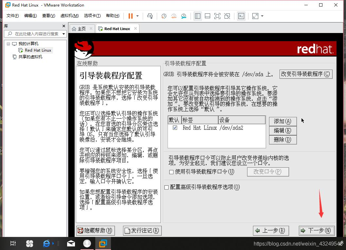Open the Mail app on taskbar
Image resolution: width=346 pixels, height=250 pixels.
pos(71,243)
